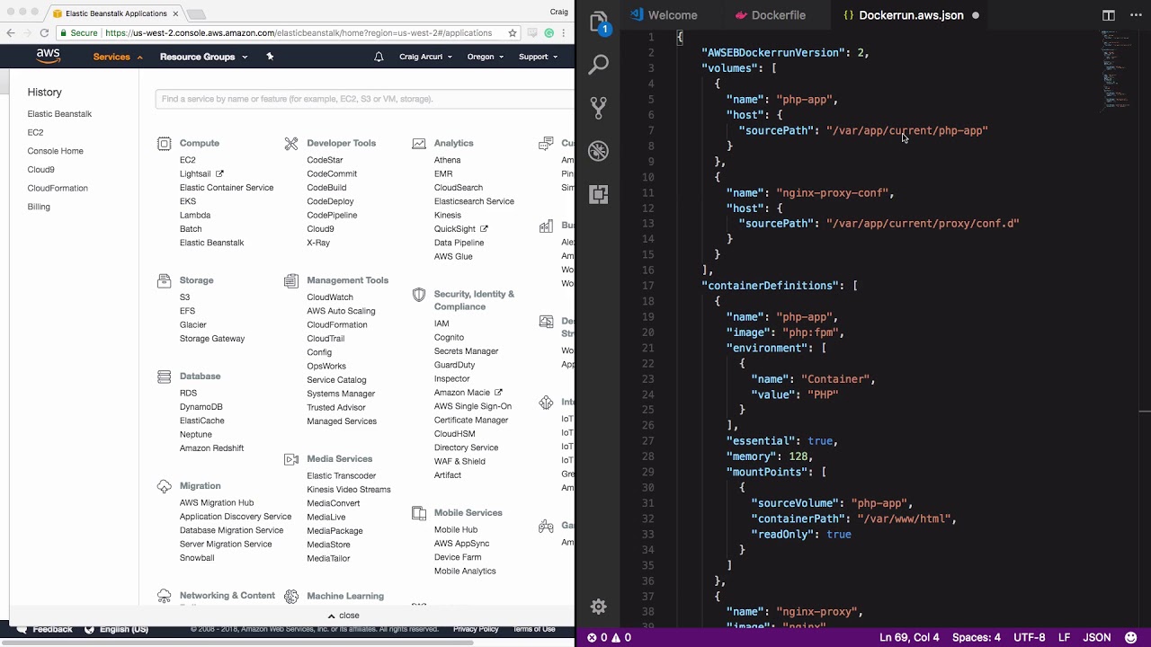Viewport: 1151px width, 647px height.
Task: Switch to the Welcome tab
Action: tap(665, 15)
